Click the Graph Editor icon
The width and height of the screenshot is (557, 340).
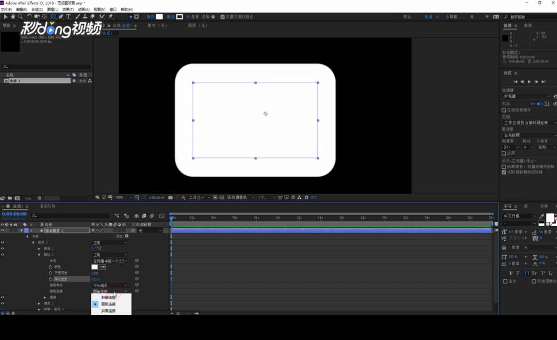pos(162,216)
